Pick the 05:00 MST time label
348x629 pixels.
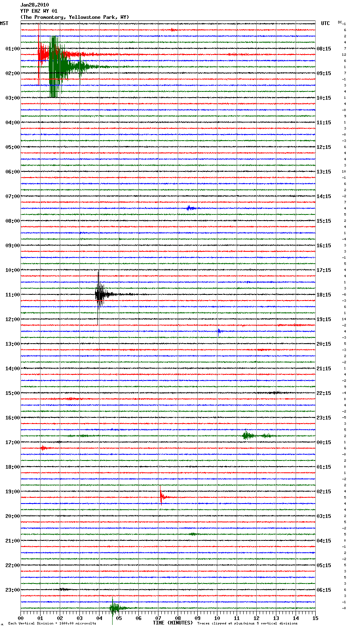tap(12, 147)
